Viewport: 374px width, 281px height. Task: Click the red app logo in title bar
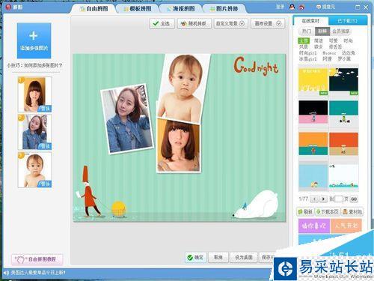pyautogui.click(x=8, y=7)
